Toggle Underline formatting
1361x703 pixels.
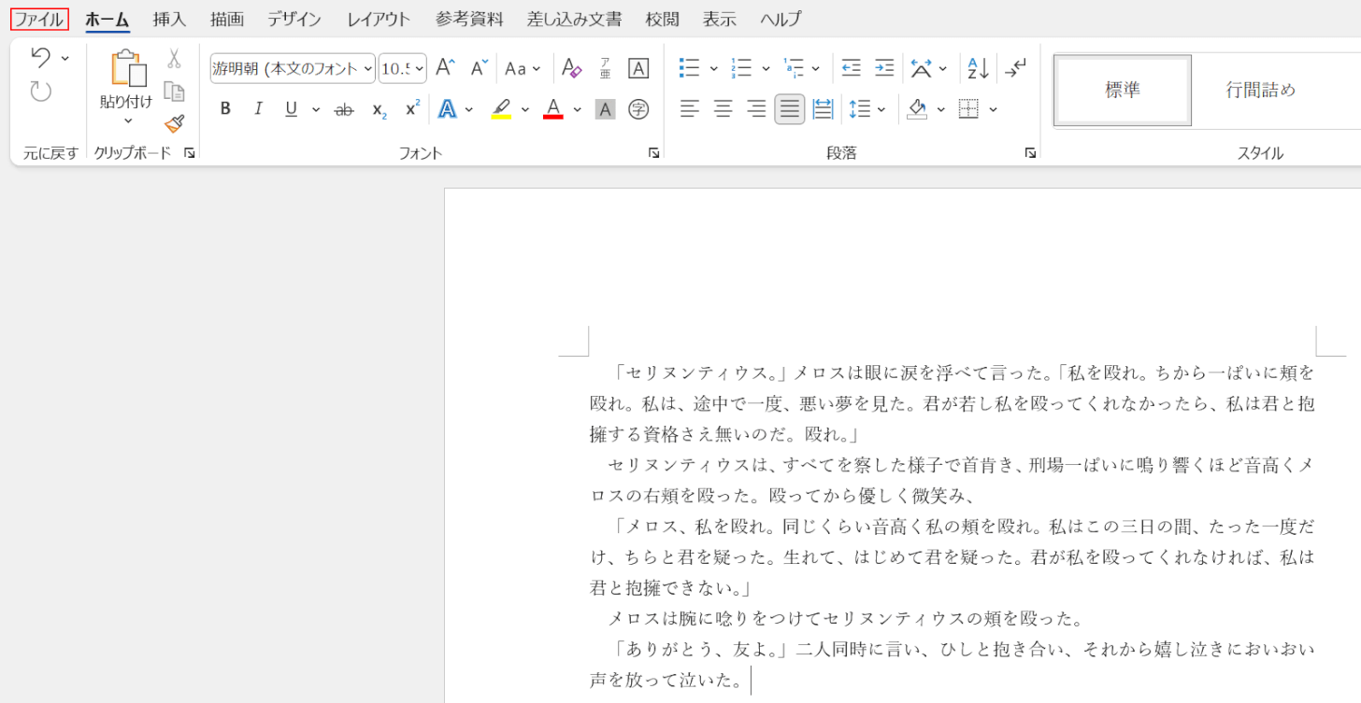coord(291,109)
